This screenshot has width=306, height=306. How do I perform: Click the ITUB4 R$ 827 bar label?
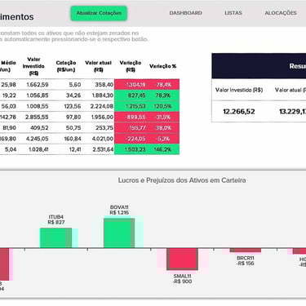pos(56,220)
